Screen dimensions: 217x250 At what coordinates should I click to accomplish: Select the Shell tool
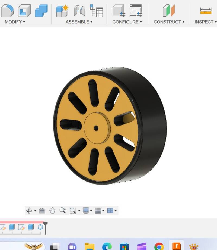tap(24, 11)
